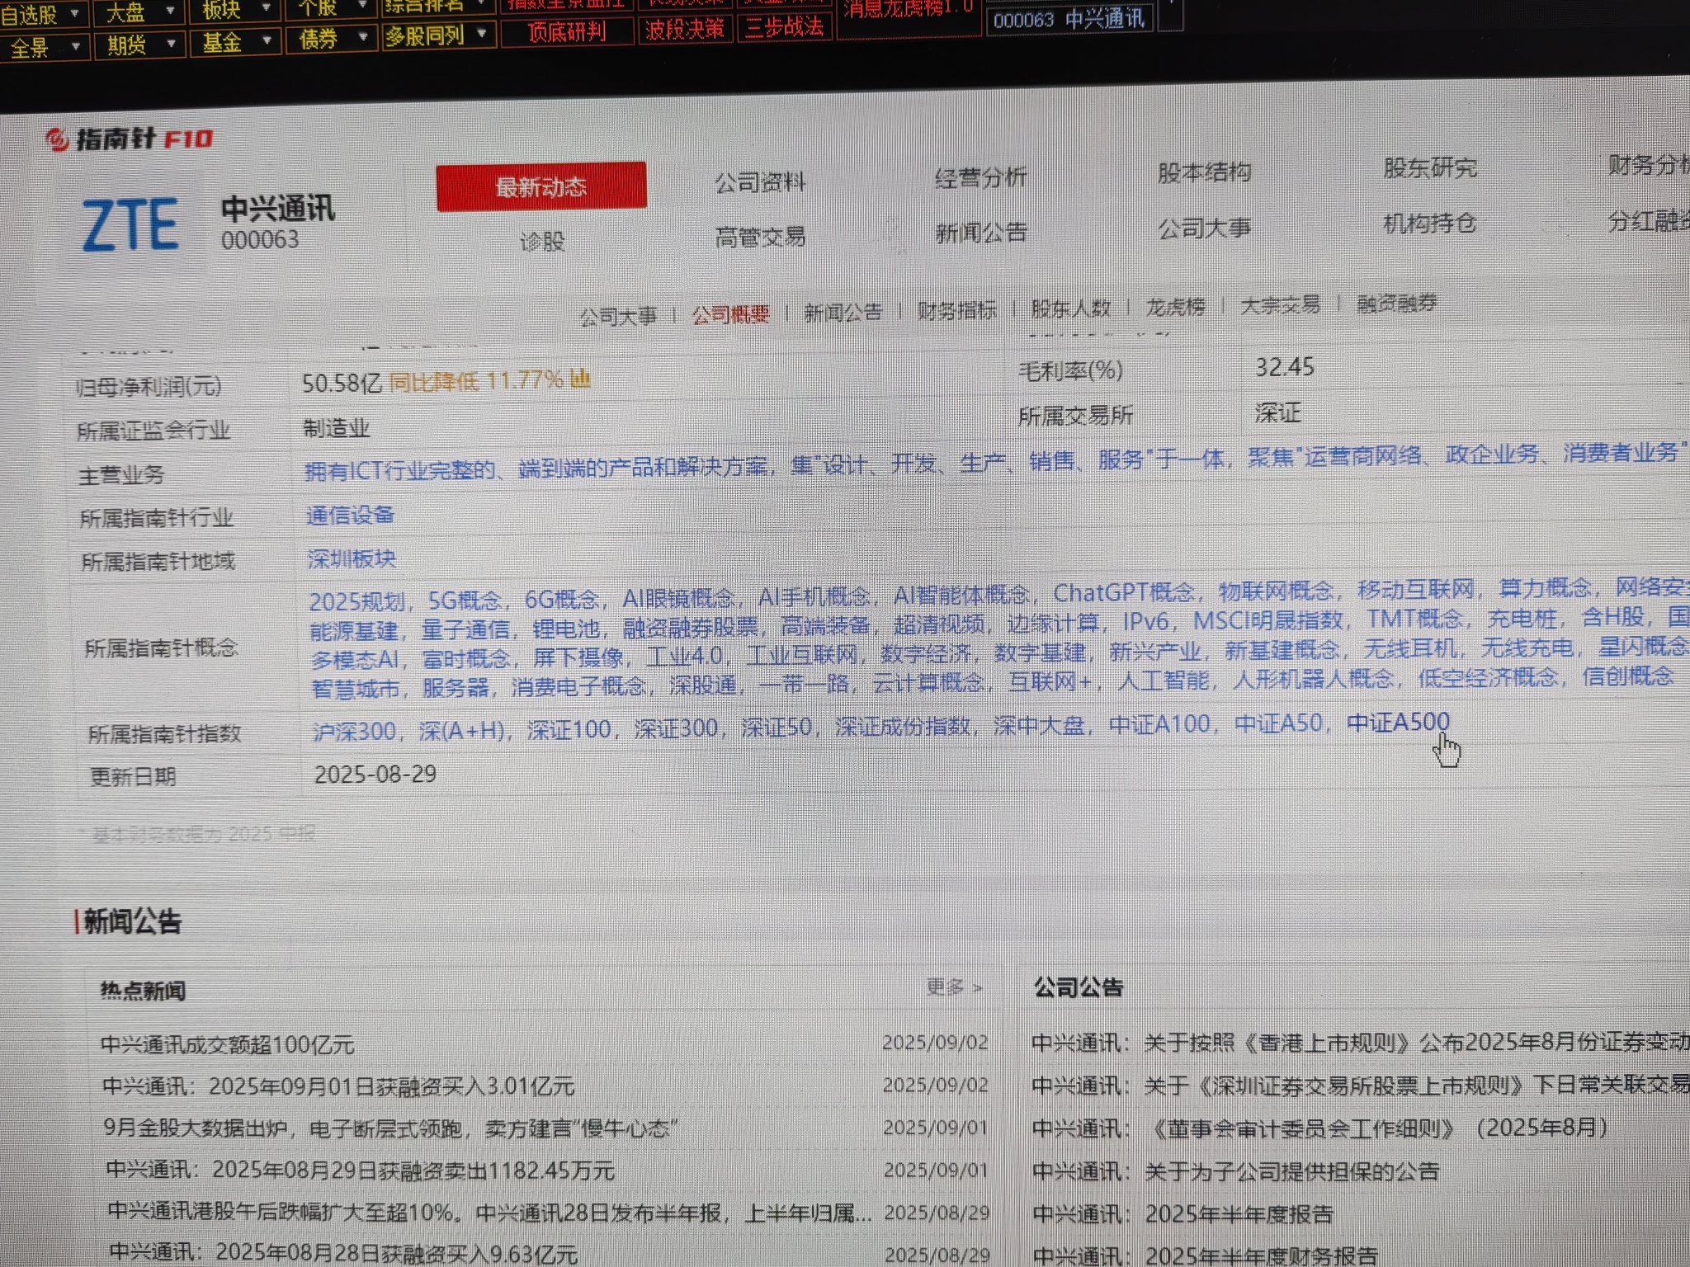Select 公司概要 in the sub-navigation row
The image size is (1690, 1267).
[x=730, y=314]
